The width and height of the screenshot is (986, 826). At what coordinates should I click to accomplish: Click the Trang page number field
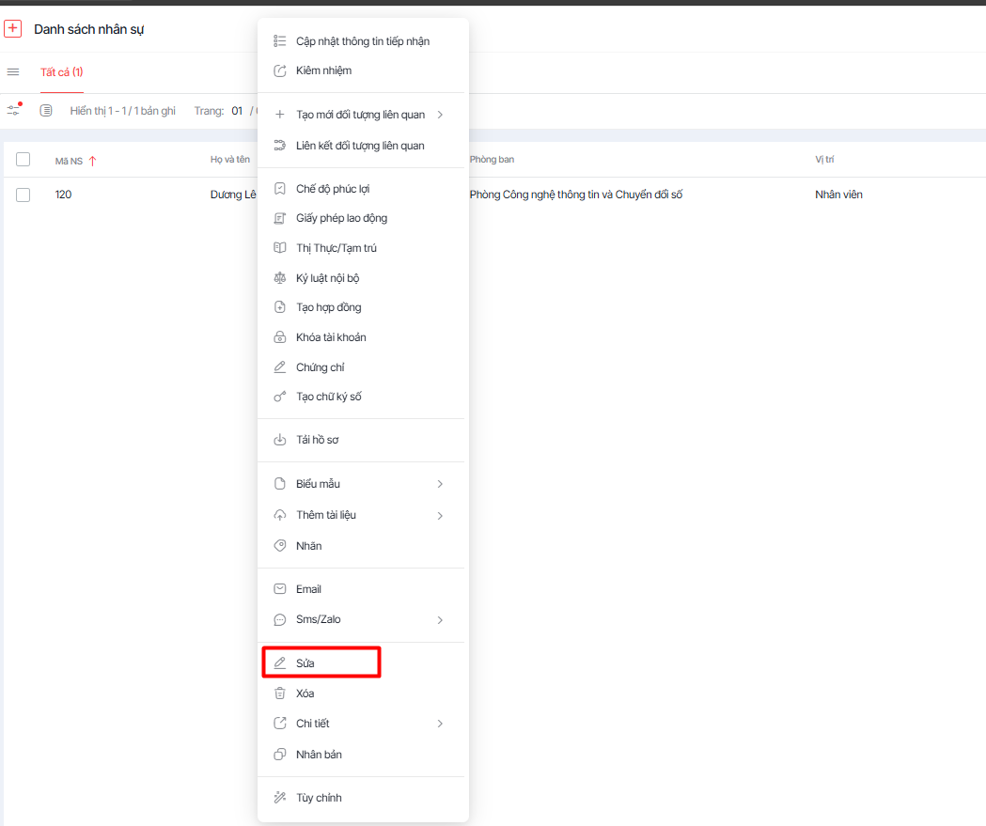tap(238, 111)
